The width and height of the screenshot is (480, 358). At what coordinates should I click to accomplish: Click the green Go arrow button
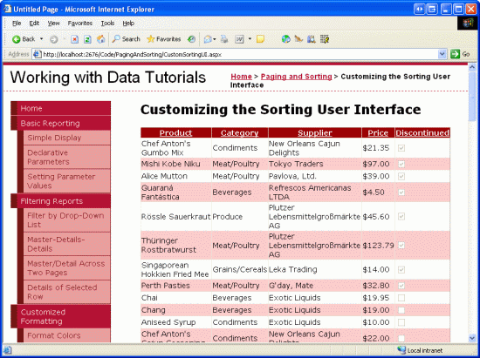pyautogui.click(x=456, y=54)
